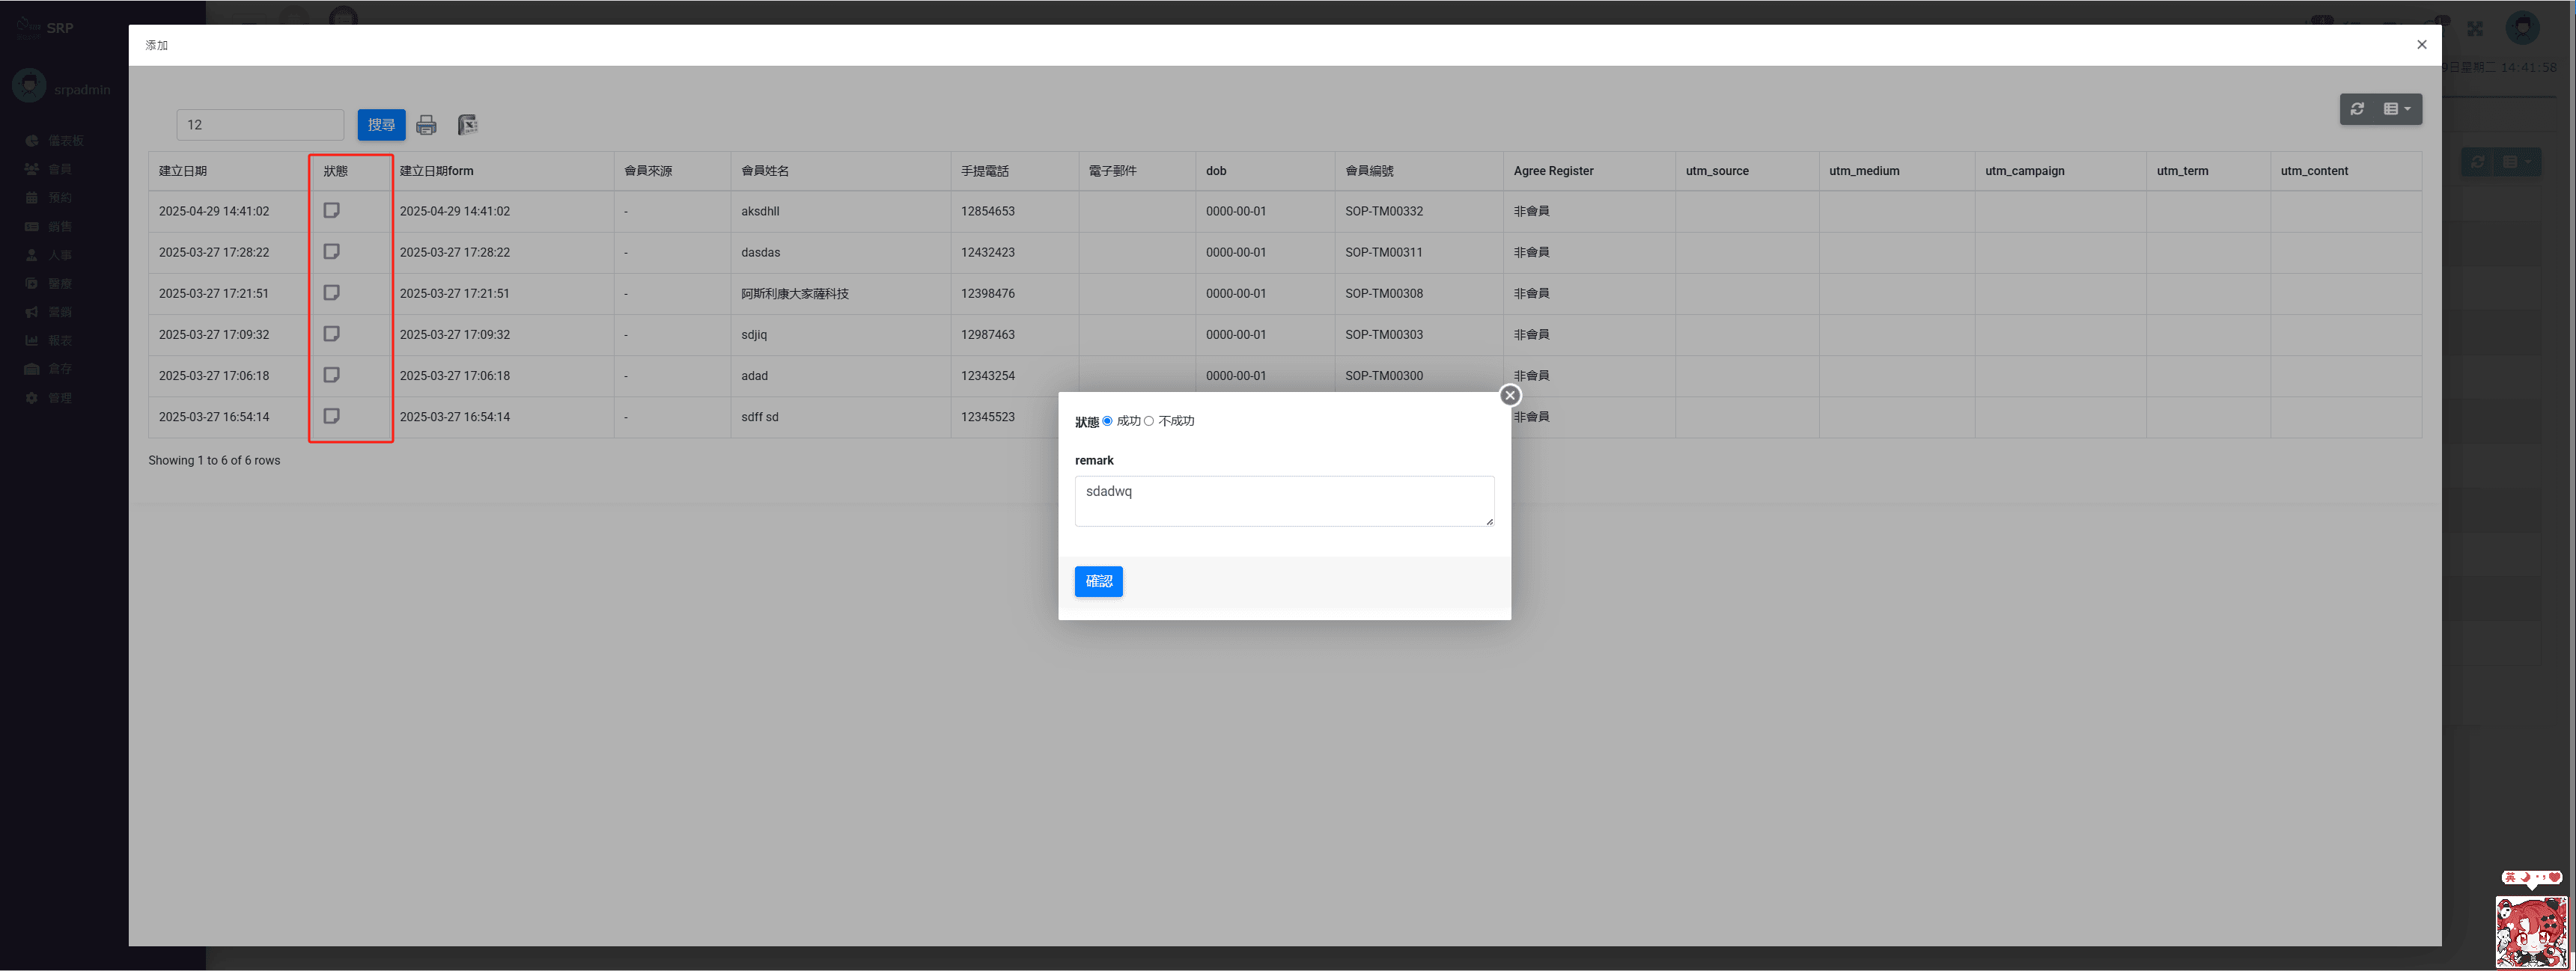Image resolution: width=2576 pixels, height=971 pixels.
Task: Focus the search box containing 12
Action: tap(260, 125)
